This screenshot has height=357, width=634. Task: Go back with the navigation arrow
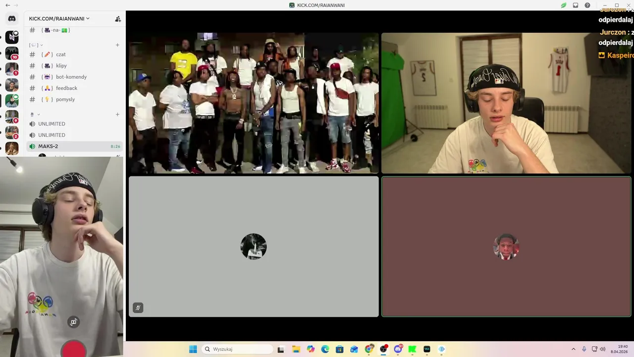click(7, 5)
